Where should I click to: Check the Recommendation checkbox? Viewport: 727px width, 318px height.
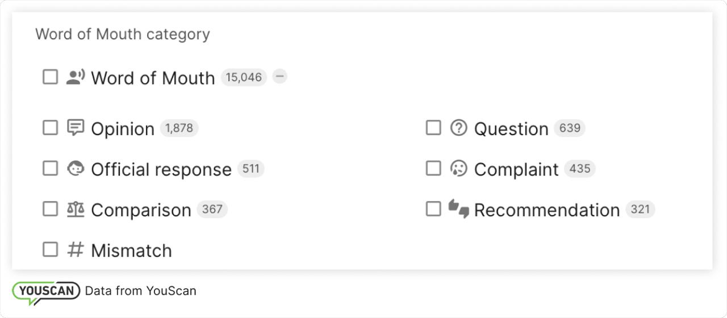coord(433,210)
